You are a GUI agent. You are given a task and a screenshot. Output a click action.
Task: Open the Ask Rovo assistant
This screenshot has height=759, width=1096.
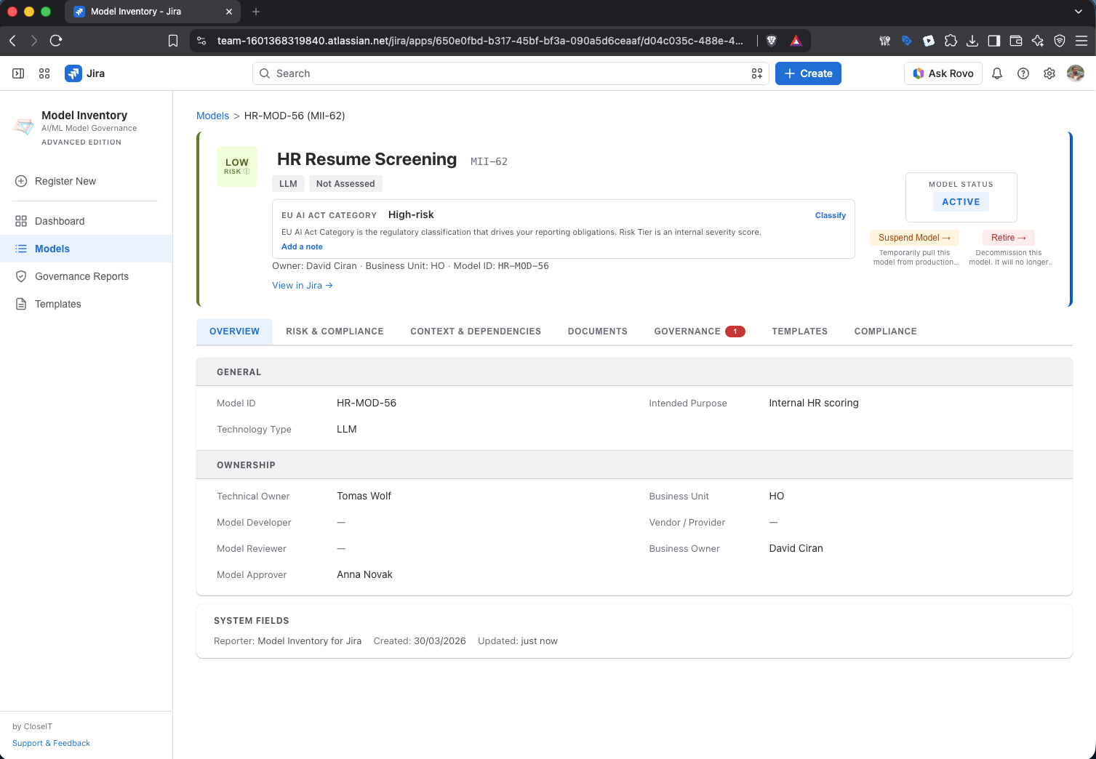pyautogui.click(x=943, y=73)
